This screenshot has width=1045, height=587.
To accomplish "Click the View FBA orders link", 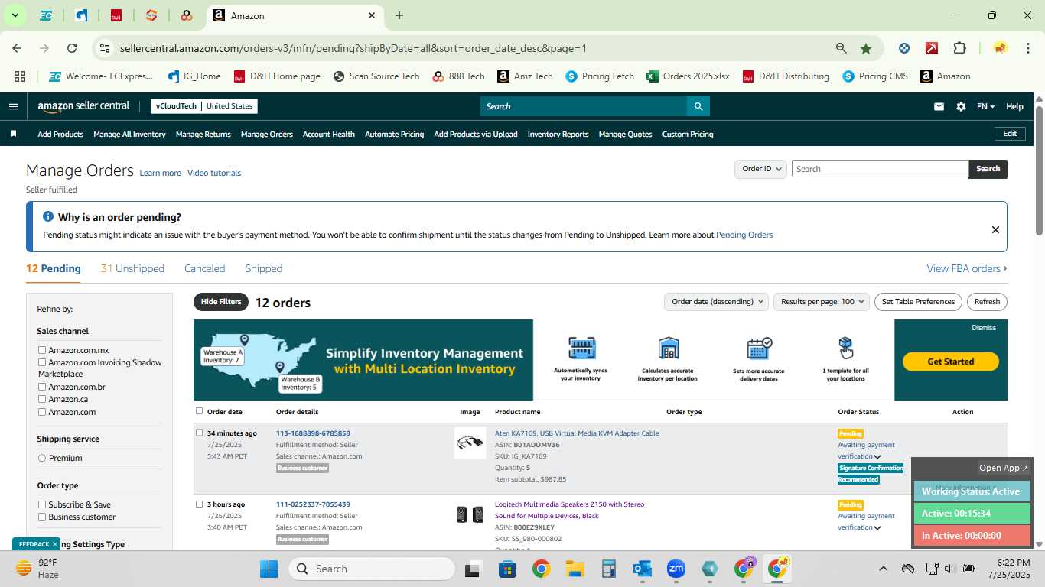I will click(966, 268).
